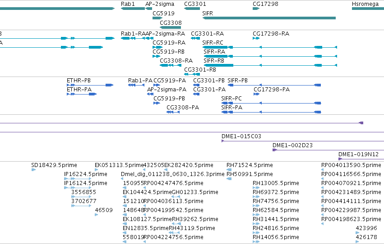This screenshot has width=384, height=244.
Task: Click the SIFR-RA transcript label
Action: tap(214, 52)
